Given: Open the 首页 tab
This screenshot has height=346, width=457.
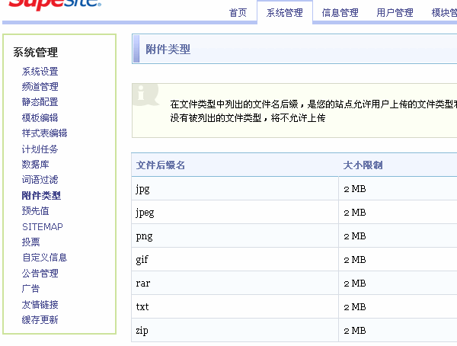Looking at the screenshot, I should (238, 13).
